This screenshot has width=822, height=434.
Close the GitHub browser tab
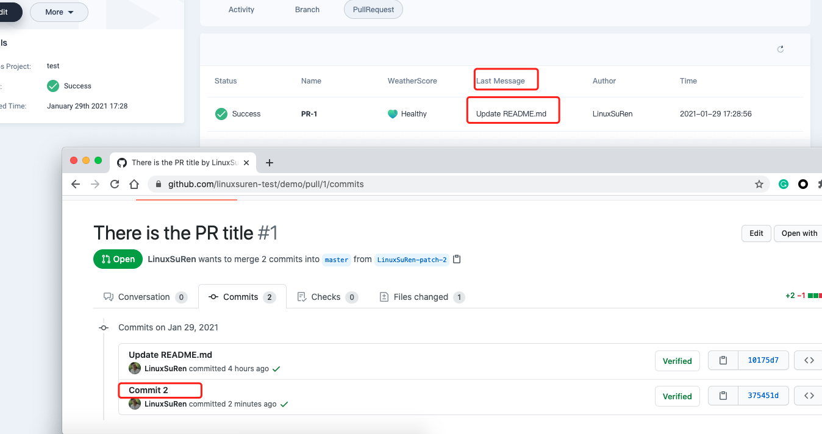[246, 163]
